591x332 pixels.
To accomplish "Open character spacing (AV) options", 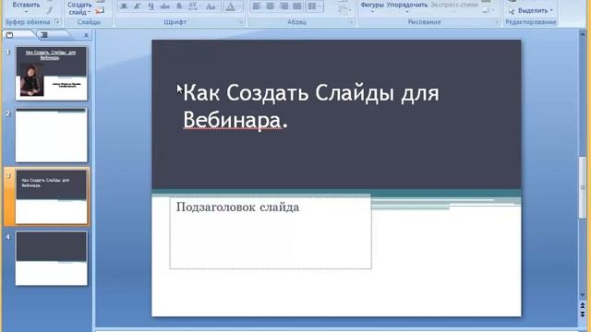I will pyautogui.click(x=194, y=6).
